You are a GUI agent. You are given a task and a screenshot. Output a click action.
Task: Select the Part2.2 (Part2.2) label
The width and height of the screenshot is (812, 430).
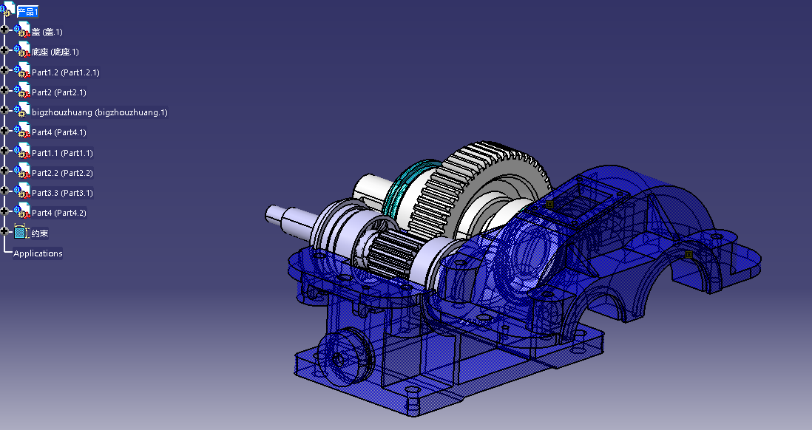(63, 173)
